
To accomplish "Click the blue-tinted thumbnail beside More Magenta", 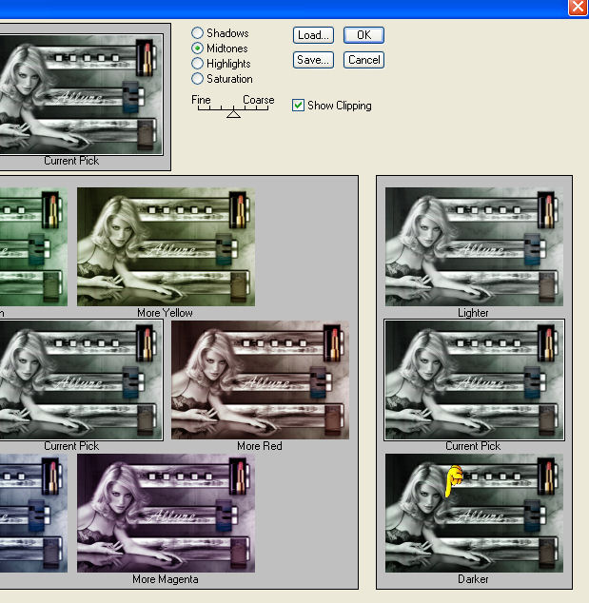I will (x=33, y=513).
